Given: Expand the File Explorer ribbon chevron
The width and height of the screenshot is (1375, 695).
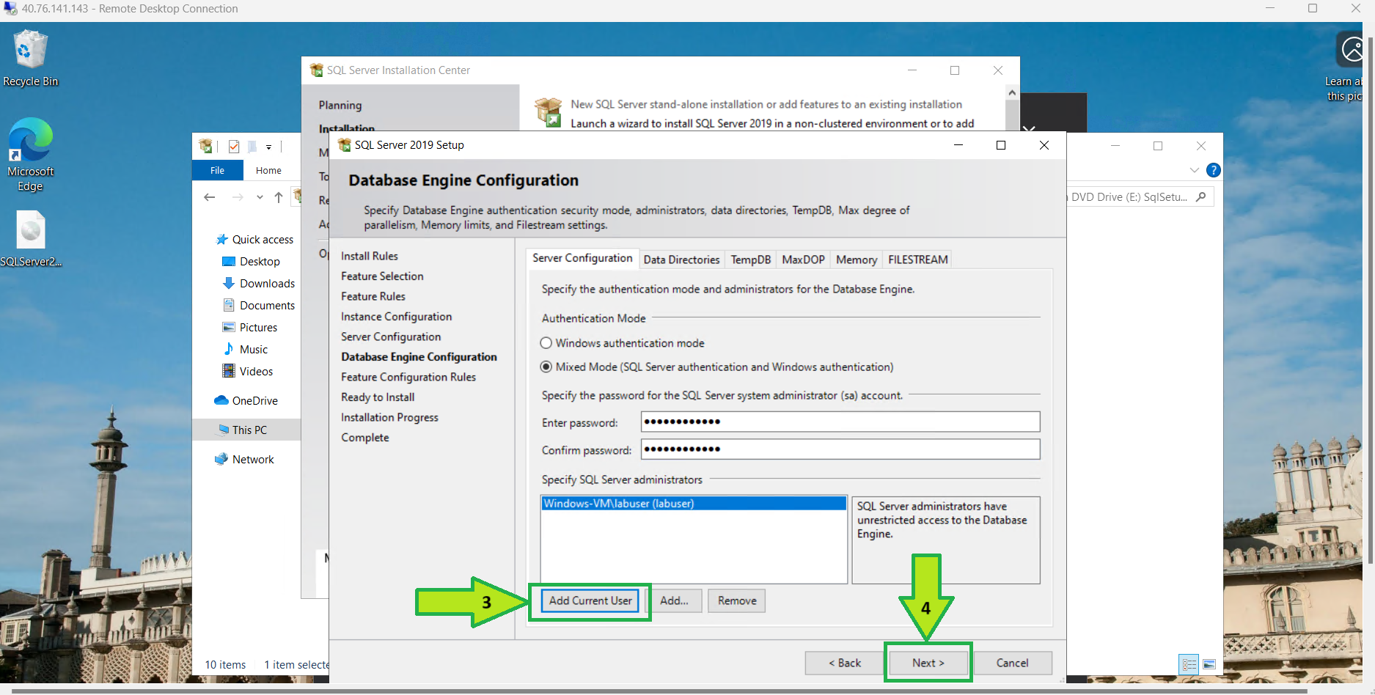Looking at the screenshot, I should (1194, 170).
